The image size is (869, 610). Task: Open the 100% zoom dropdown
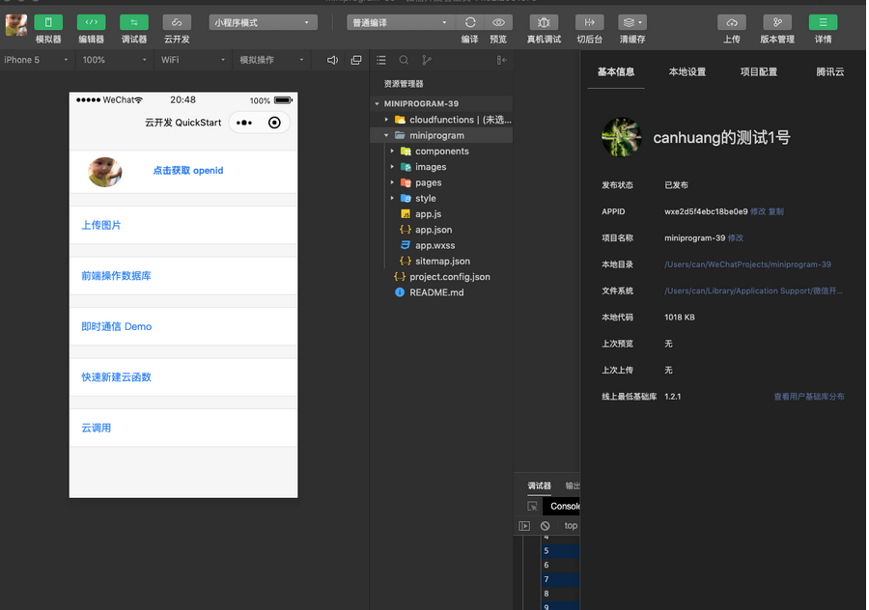[x=114, y=60]
